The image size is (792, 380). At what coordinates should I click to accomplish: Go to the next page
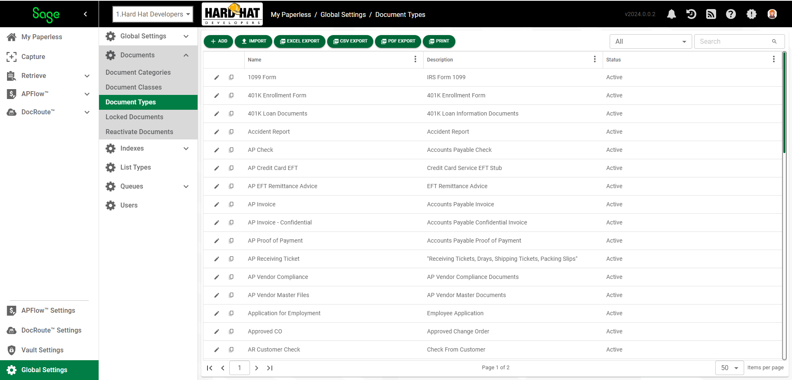[257, 368]
